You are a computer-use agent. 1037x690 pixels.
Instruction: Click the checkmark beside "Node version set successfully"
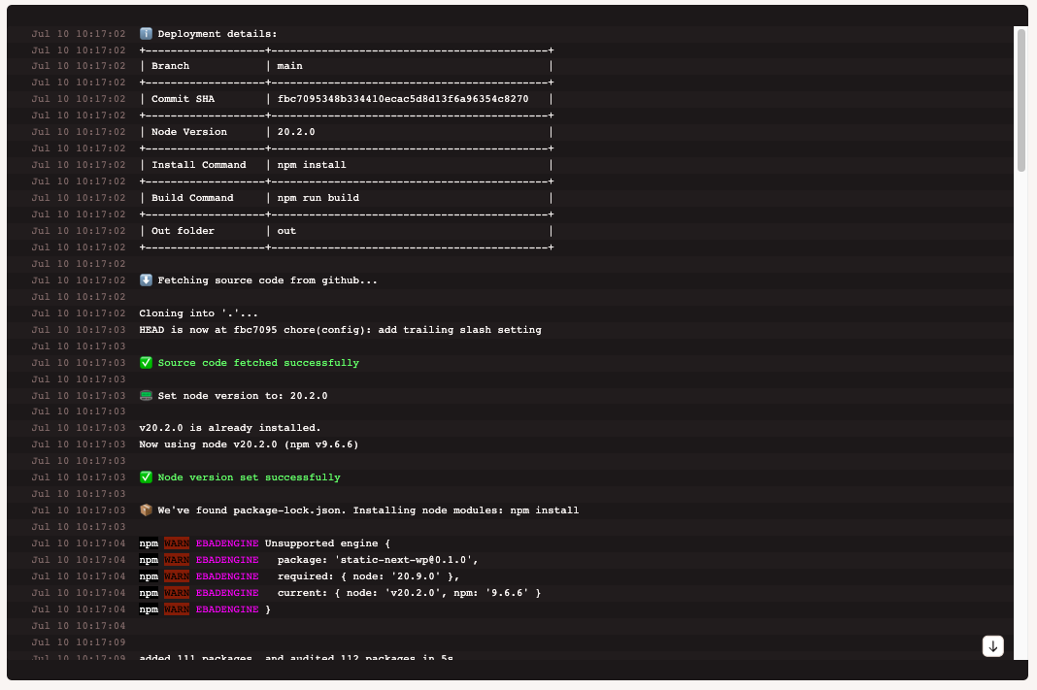pyautogui.click(x=144, y=476)
